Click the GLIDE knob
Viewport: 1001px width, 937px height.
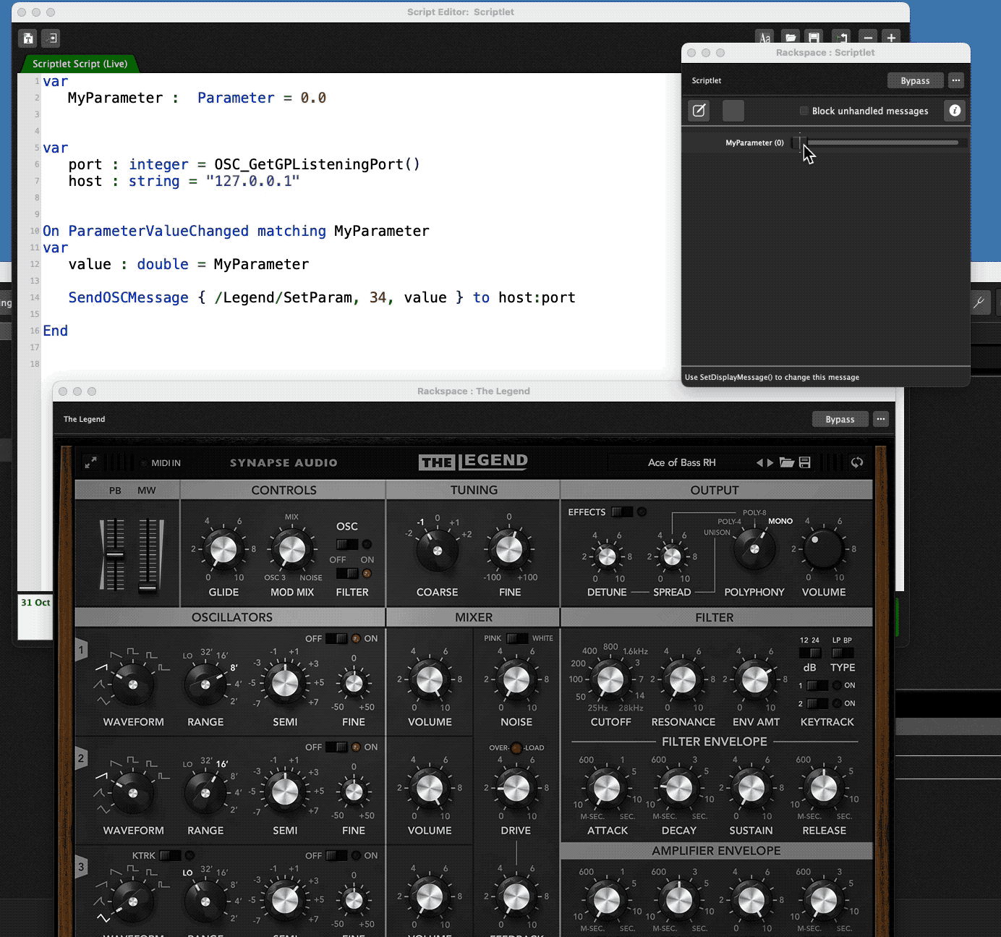223,551
